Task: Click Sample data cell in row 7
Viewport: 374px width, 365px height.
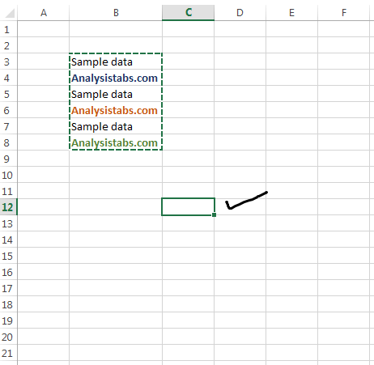Action: [116, 126]
